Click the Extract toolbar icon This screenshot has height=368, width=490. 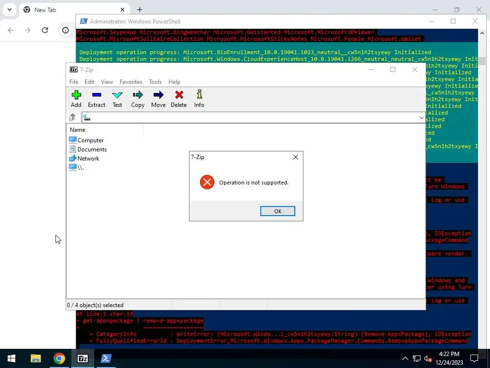(97, 99)
